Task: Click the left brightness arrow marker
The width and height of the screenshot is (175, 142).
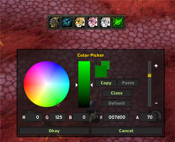Action: pos(76,85)
